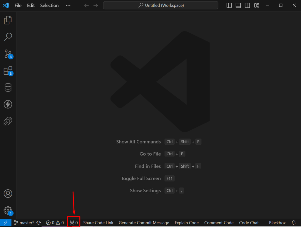Click Share Code Link in status bar

(98, 223)
